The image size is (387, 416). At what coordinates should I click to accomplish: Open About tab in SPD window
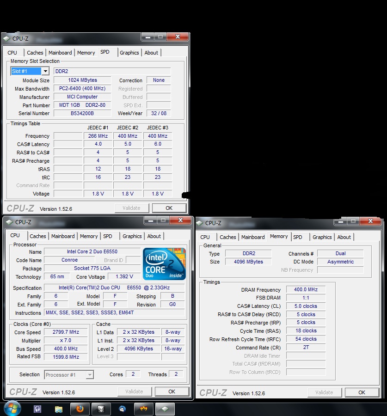(x=151, y=53)
